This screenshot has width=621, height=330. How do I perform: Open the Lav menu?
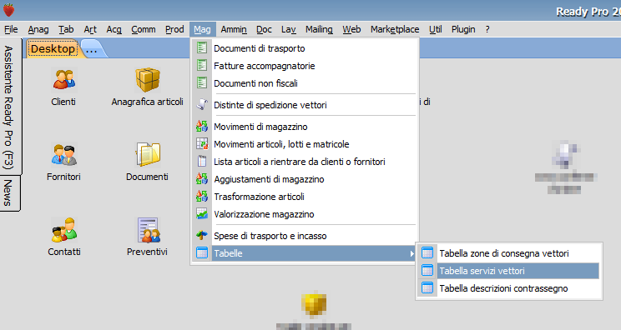point(289,29)
